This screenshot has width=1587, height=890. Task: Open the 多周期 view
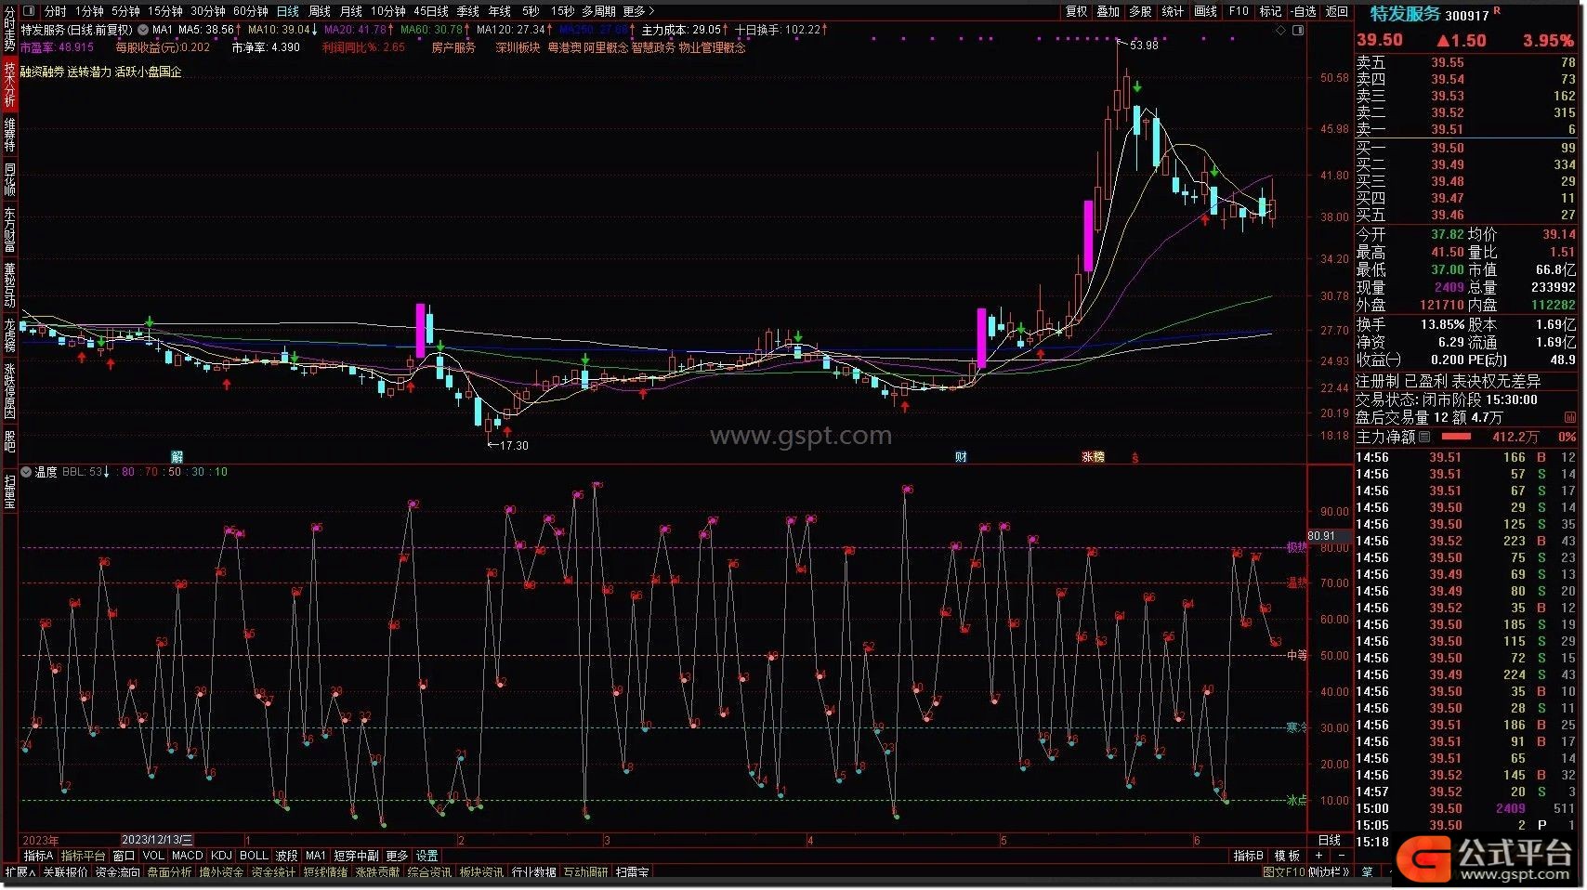point(598,11)
